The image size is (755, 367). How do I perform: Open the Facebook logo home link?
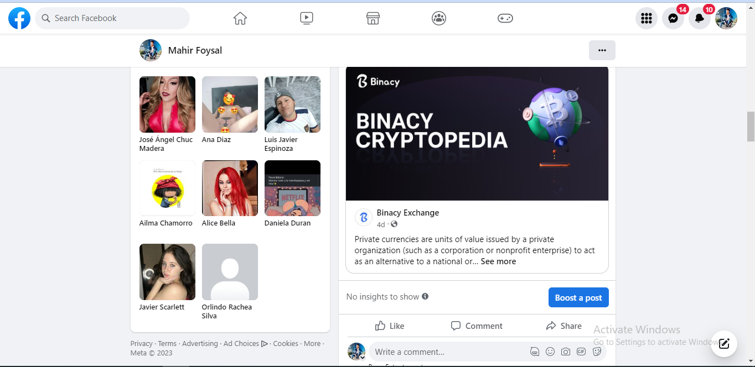19,18
